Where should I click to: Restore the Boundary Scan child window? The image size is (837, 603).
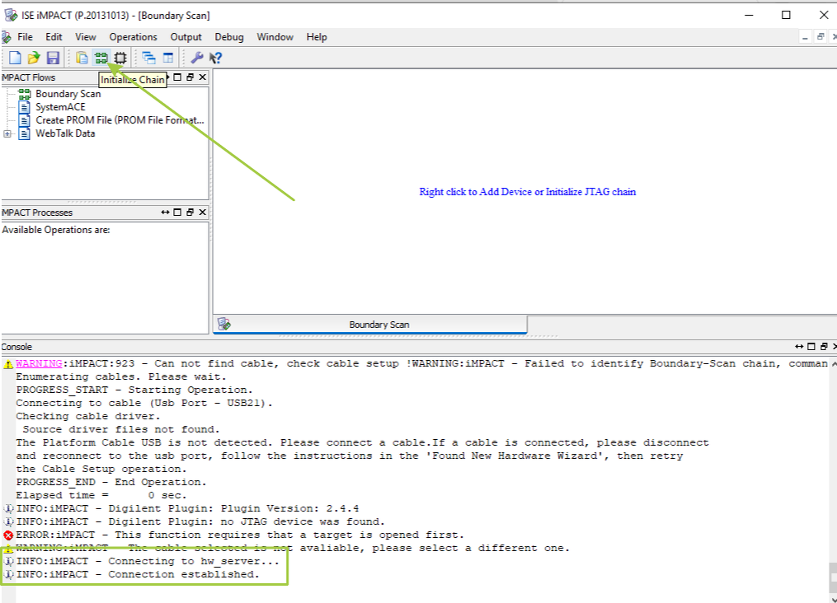tap(821, 37)
